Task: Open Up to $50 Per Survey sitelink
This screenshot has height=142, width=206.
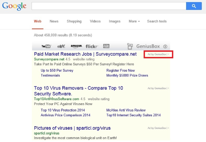Action: pyautogui.click(x=57, y=70)
